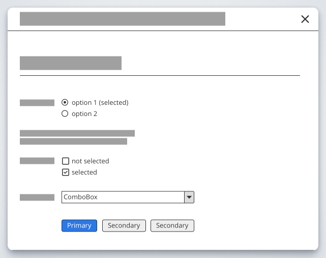Uncheck the 'selected' checkbox
This screenshot has height=258, width=326.
pos(65,173)
